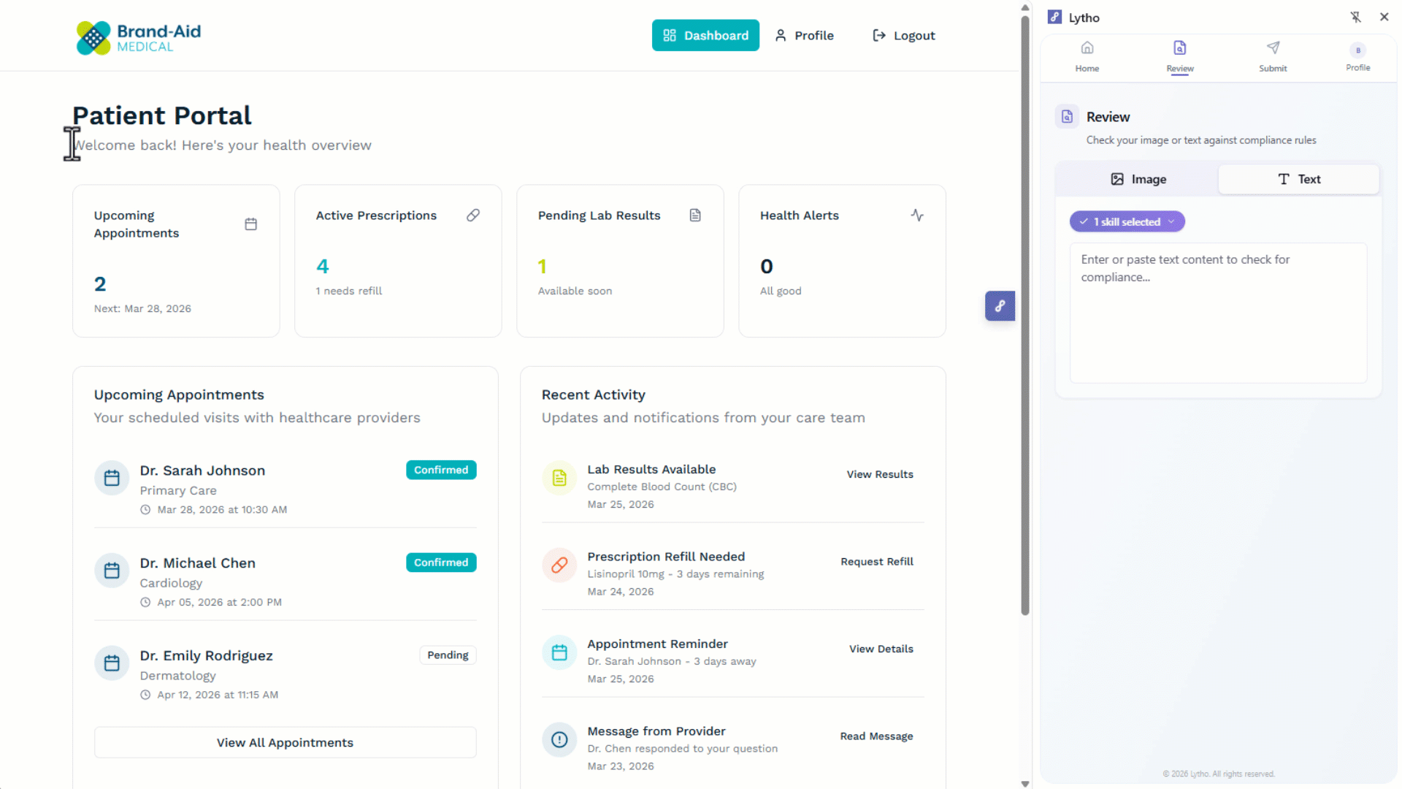This screenshot has height=789, width=1402.
Task: Focus the compliance text input area
Action: pos(1217,313)
